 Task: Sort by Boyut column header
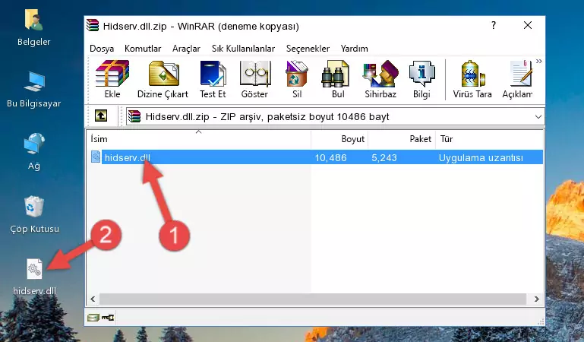tap(339, 139)
